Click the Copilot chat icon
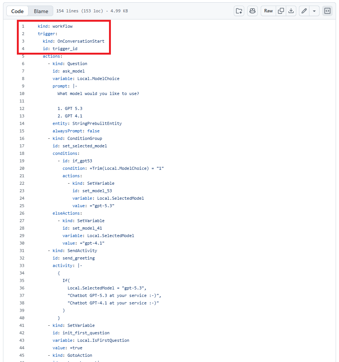 pyautogui.click(x=252, y=11)
